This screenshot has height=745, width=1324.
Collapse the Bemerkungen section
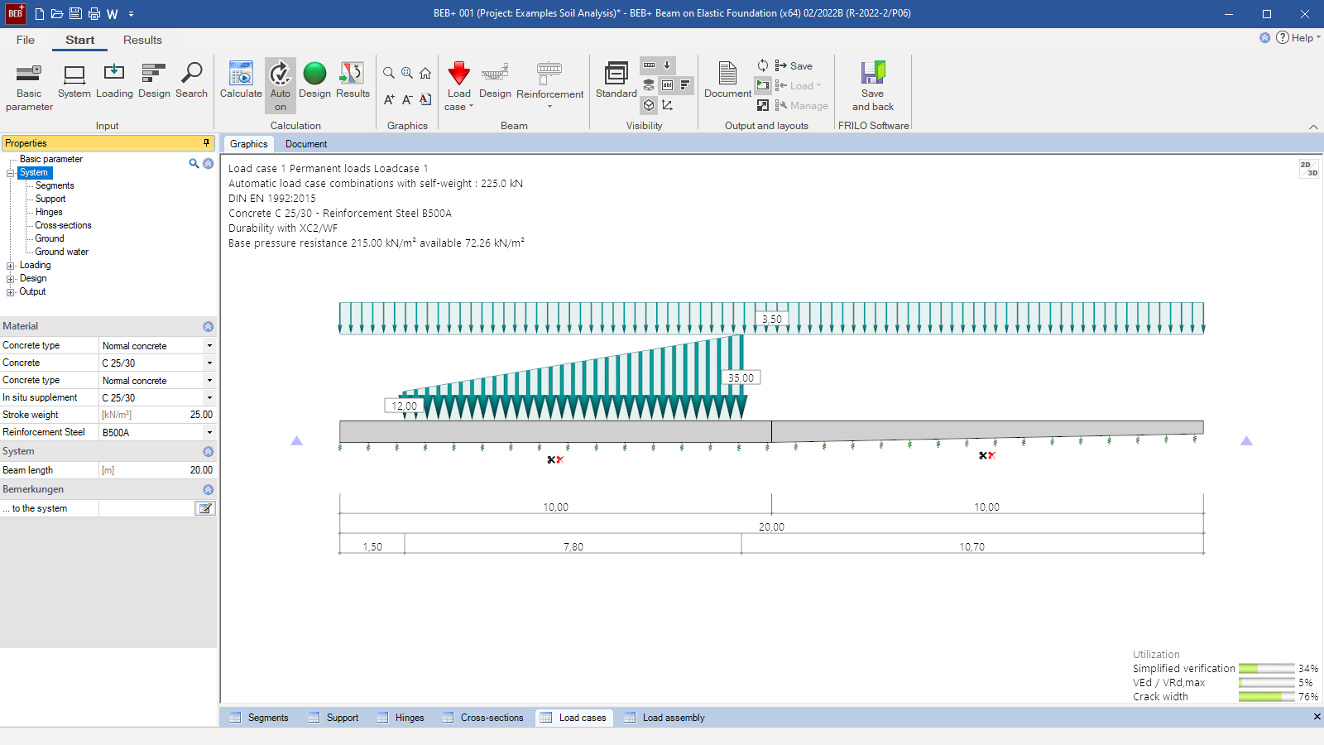click(208, 490)
